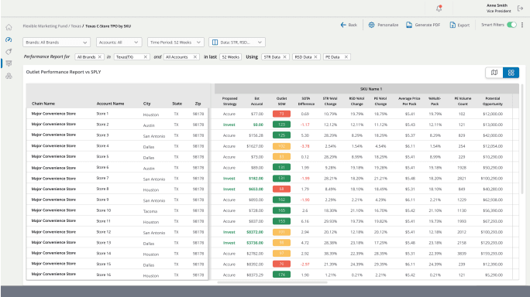
Task: Expand the Data: STR, RSD dropdown
Action: click(x=237, y=43)
